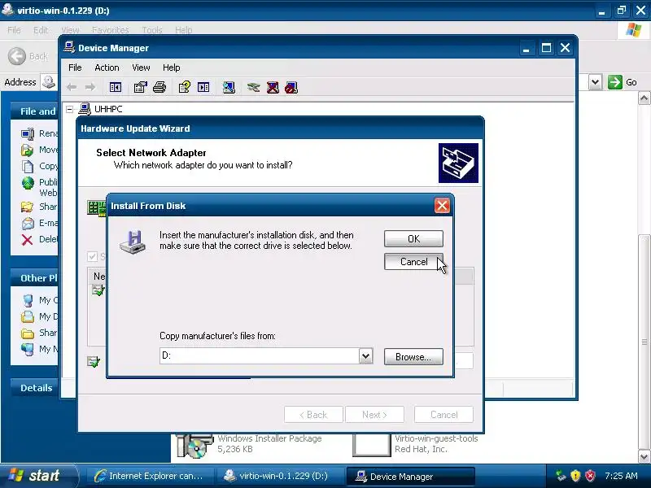Click the red security alert tray icon
The height and width of the screenshot is (488, 651).
coord(590,476)
